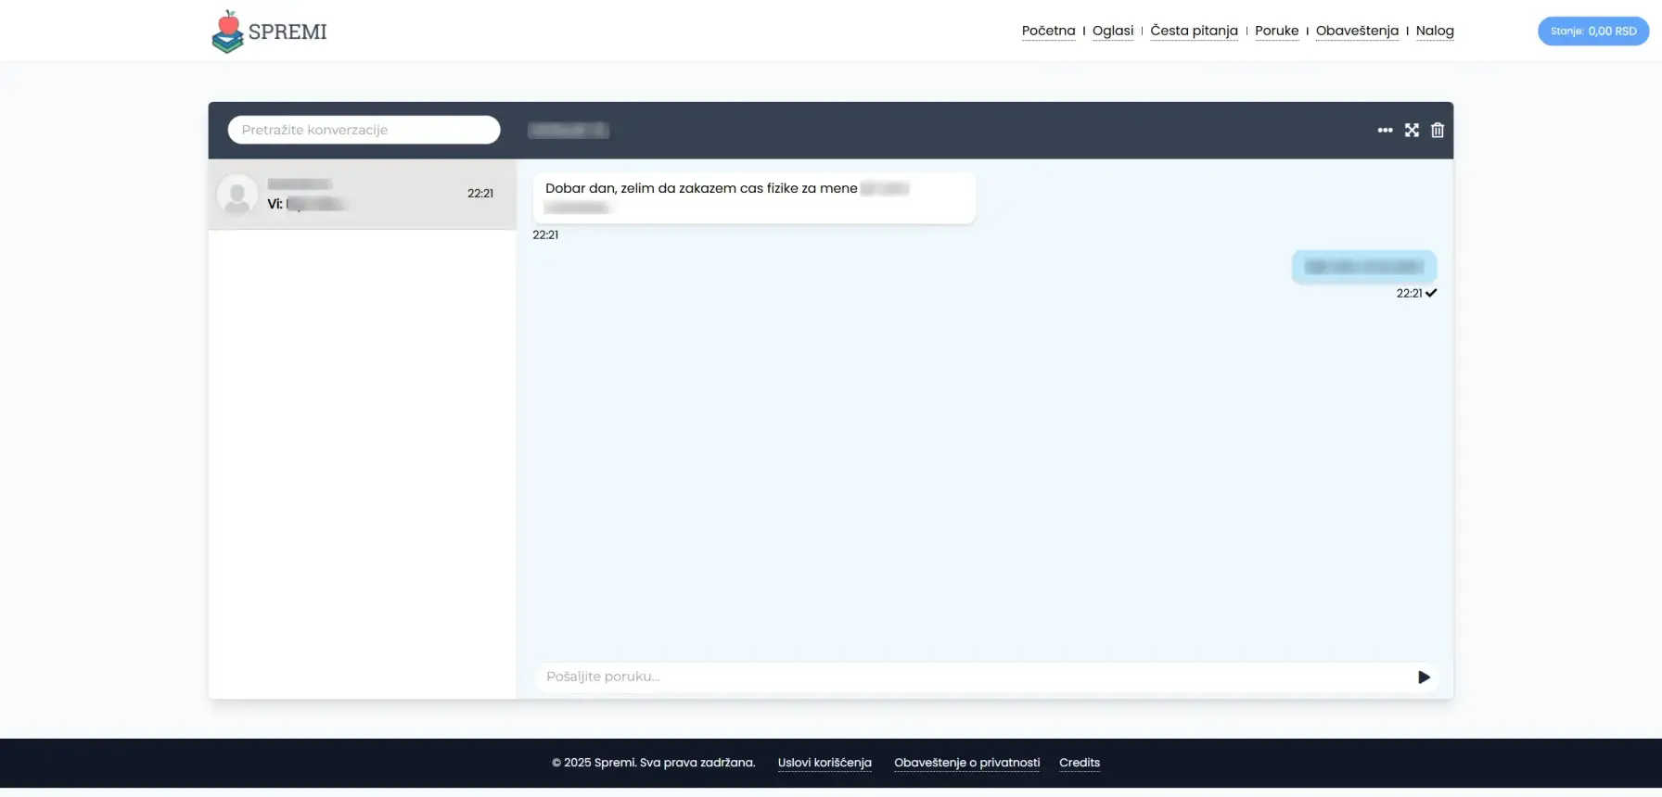Image resolution: width=1662 pixels, height=797 pixels.
Task: Click the contact avatar in conversation list
Action: click(237, 195)
